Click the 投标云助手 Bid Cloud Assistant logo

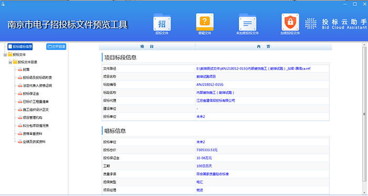pyautogui.click(x=335, y=24)
